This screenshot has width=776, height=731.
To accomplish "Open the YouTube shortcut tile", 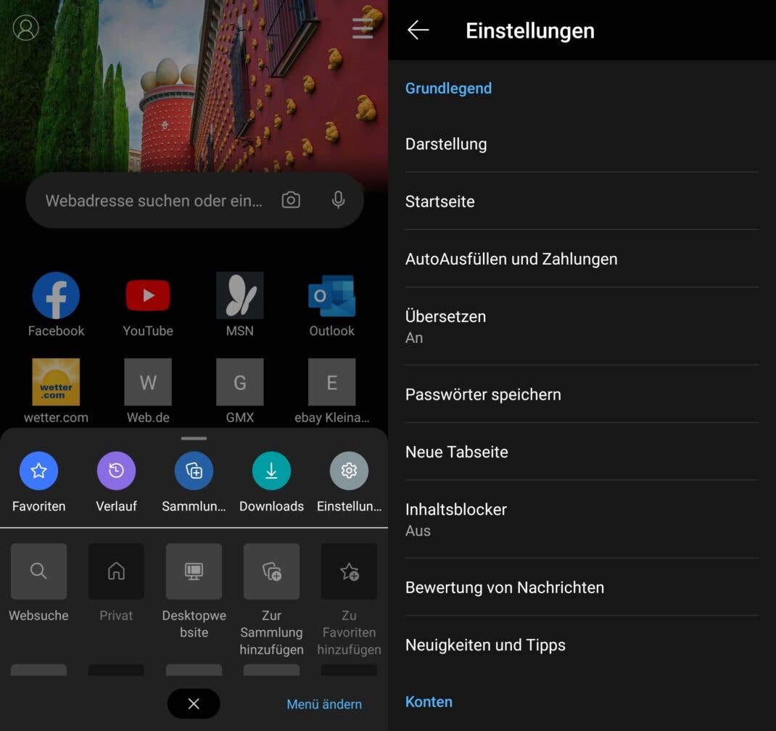I will pyautogui.click(x=148, y=296).
